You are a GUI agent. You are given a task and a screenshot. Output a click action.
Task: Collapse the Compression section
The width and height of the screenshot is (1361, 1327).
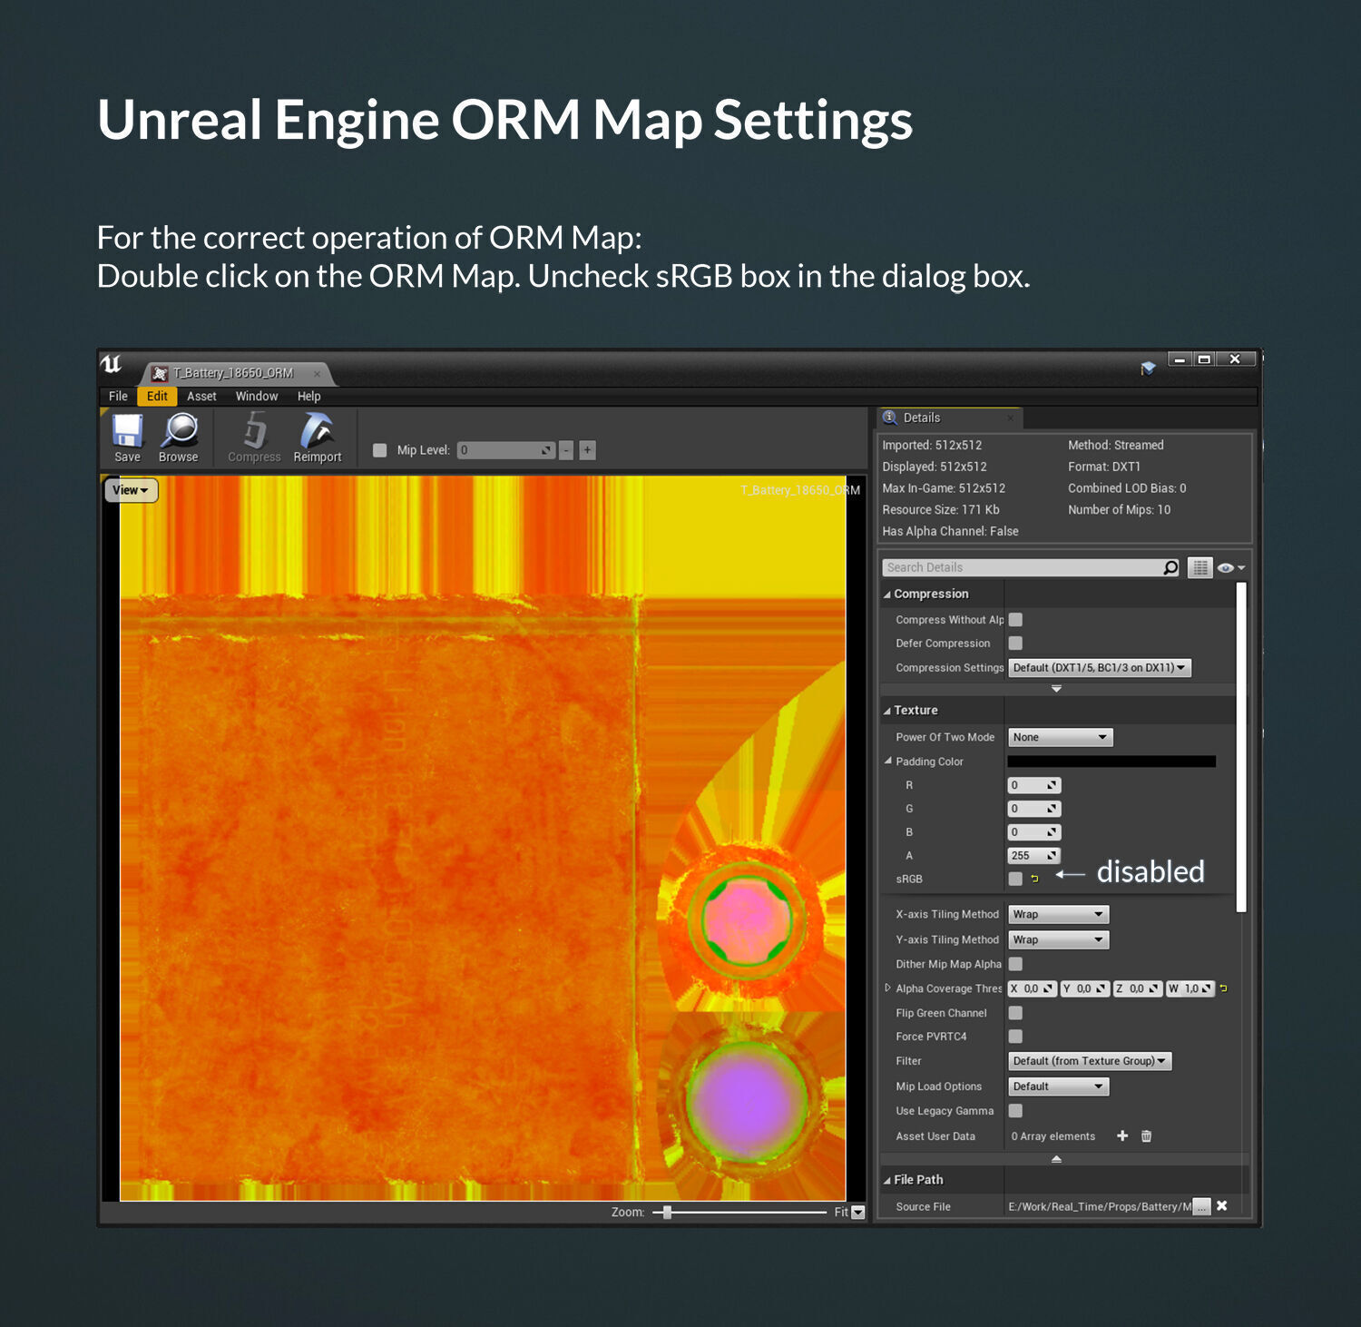pyautogui.click(x=887, y=595)
